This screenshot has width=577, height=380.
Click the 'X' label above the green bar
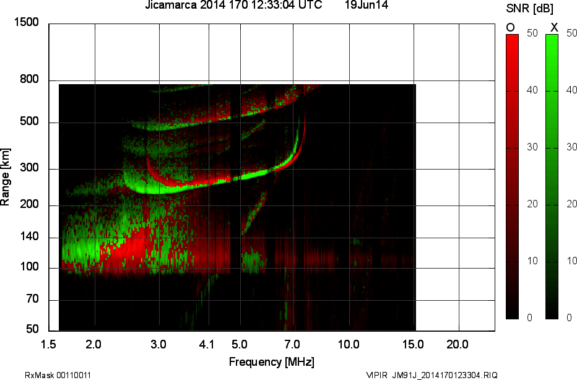coord(554,28)
